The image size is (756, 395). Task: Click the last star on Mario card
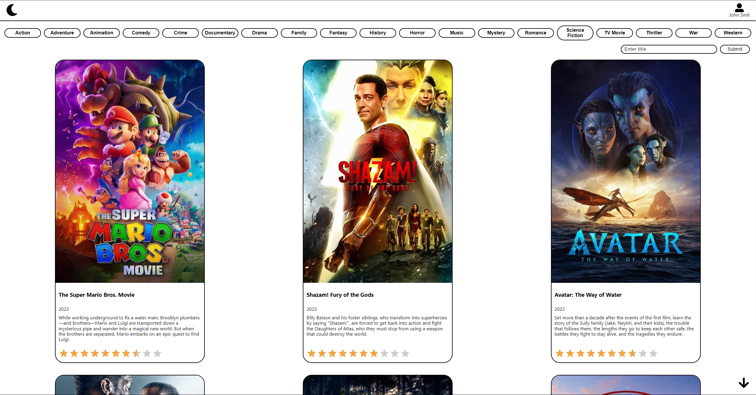coord(157,353)
